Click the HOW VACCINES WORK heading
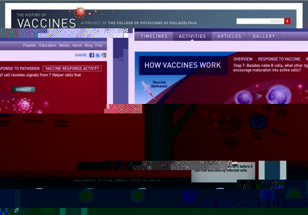Viewport: 308px width, 215px height. click(x=182, y=65)
